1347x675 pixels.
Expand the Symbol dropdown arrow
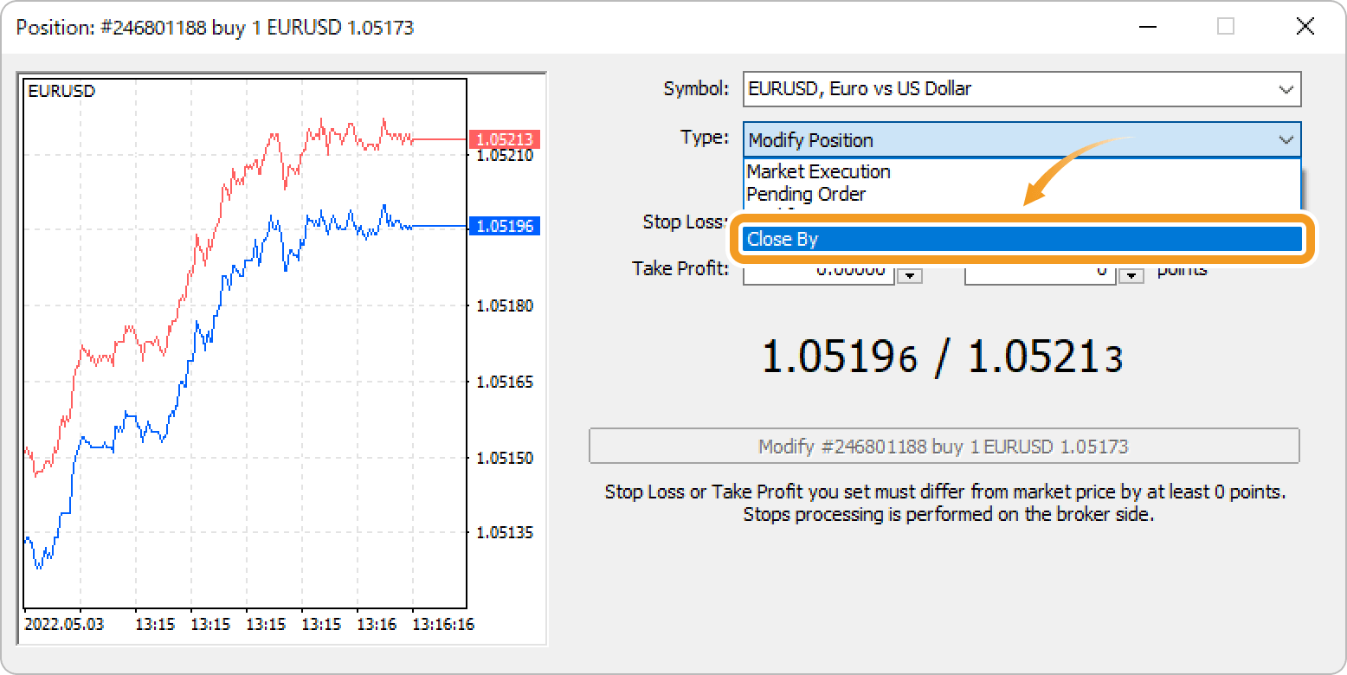coord(1286,89)
